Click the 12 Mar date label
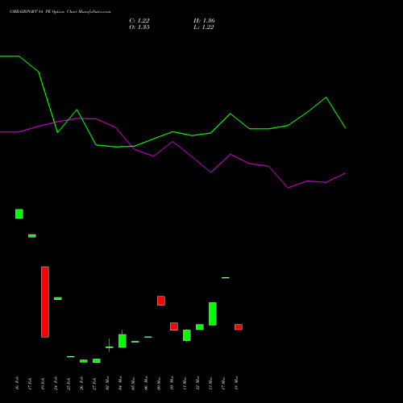This screenshot has height=403, width=403. pyautogui.click(x=197, y=383)
